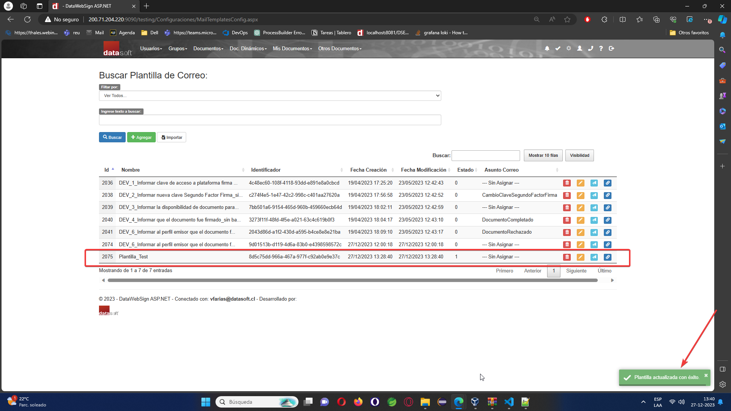
Task: Open settings gear in datasoft navbar
Action: 569,48
